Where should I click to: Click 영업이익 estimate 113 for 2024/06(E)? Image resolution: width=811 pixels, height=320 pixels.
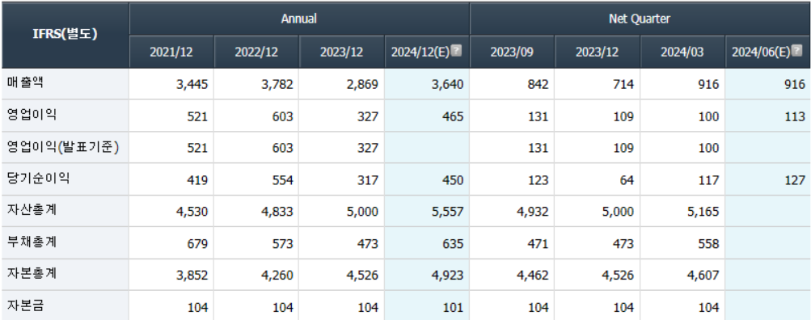click(x=796, y=117)
